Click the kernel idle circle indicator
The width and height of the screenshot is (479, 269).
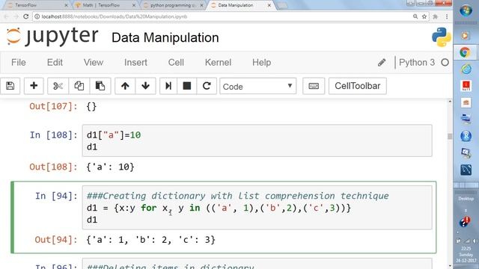445,63
